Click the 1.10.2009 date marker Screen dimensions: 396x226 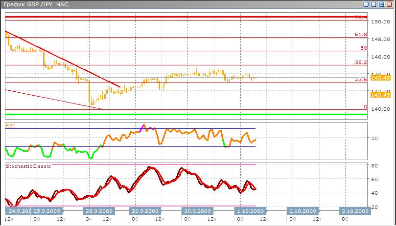(250, 211)
